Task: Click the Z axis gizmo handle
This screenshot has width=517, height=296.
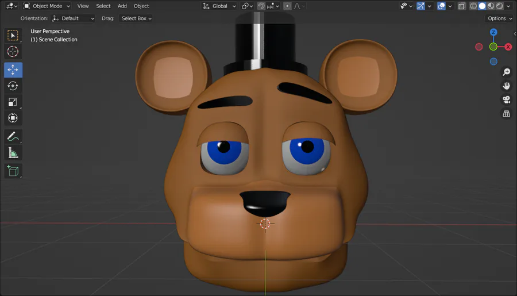Action: click(493, 32)
